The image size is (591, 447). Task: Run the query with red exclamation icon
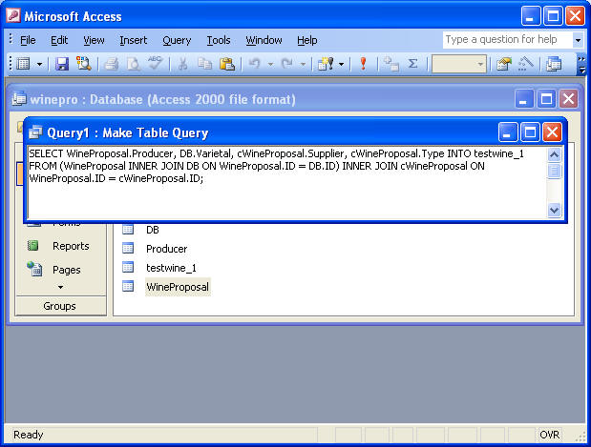(364, 64)
